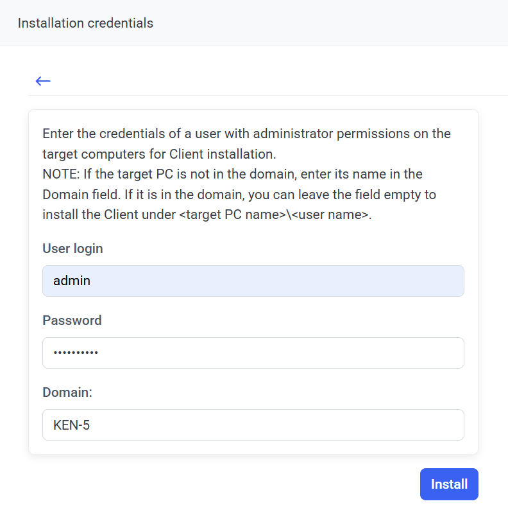Click the "KEN-5" domain value
This screenshot has width=508, height=517.
click(x=72, y=425)
